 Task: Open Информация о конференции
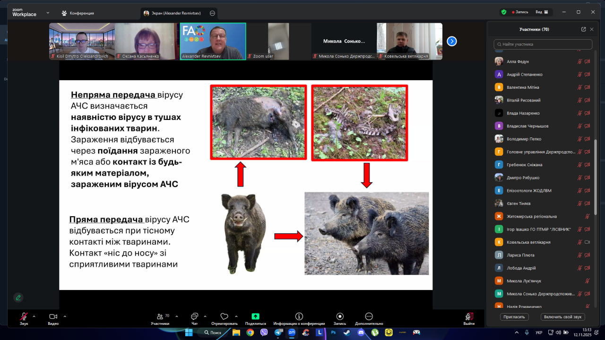[x=299, y=317]
